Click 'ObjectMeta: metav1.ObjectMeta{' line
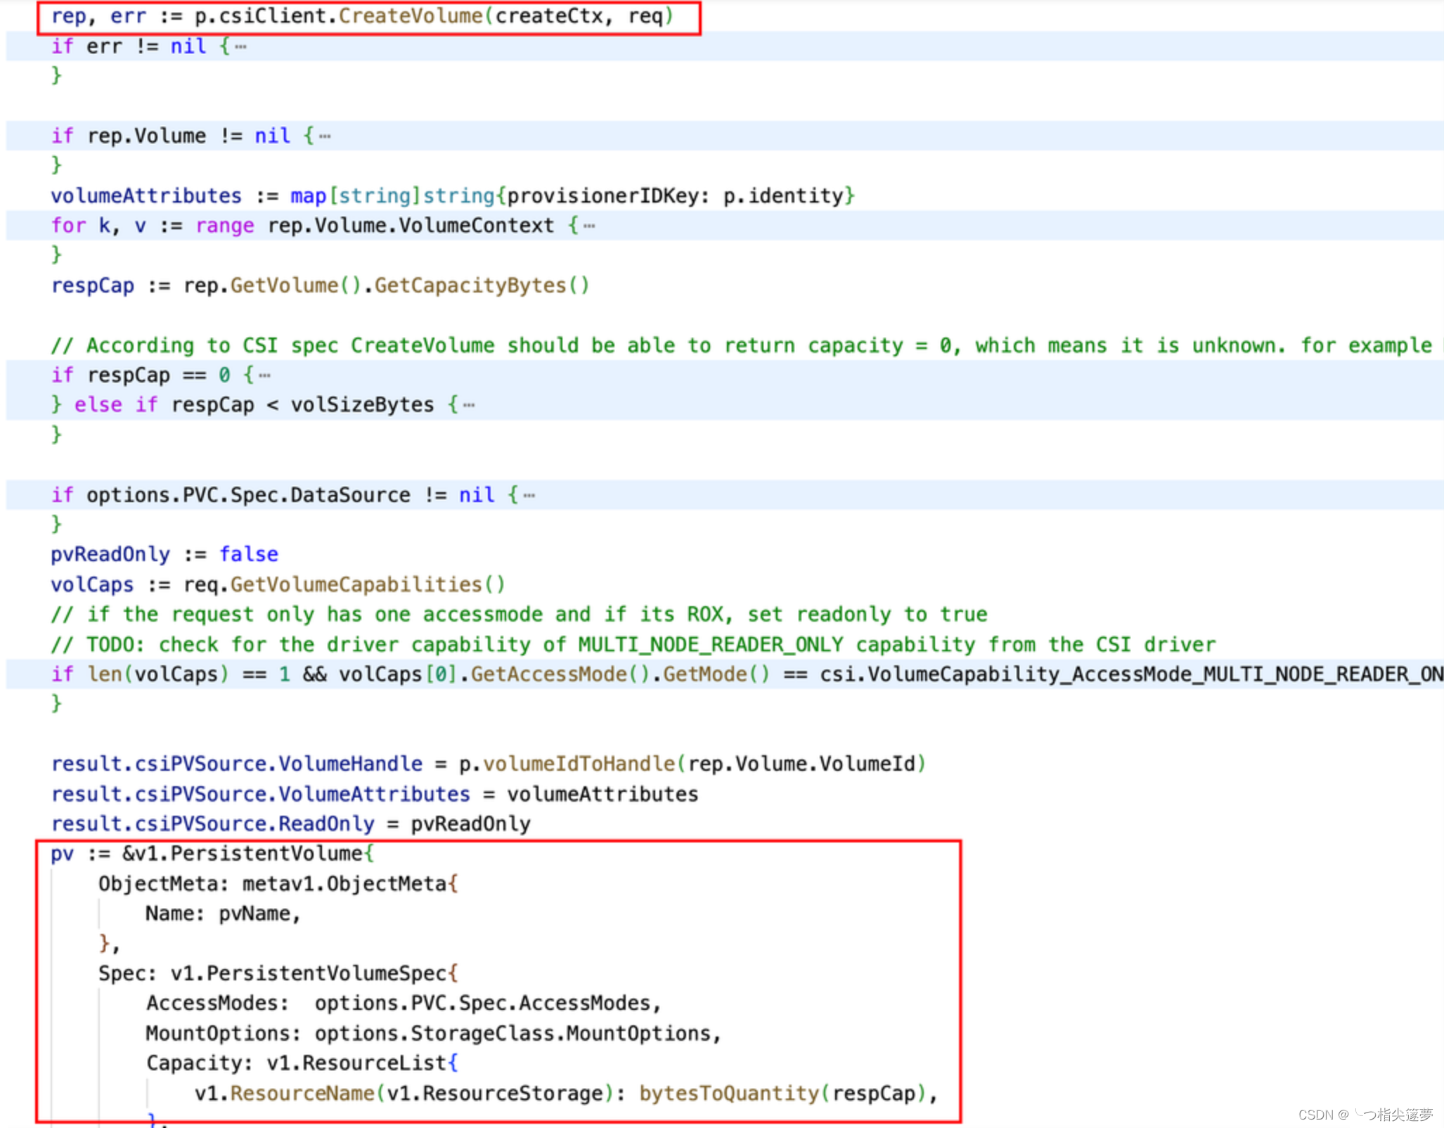1444x1128 pixels. click(x=278, y=884)
